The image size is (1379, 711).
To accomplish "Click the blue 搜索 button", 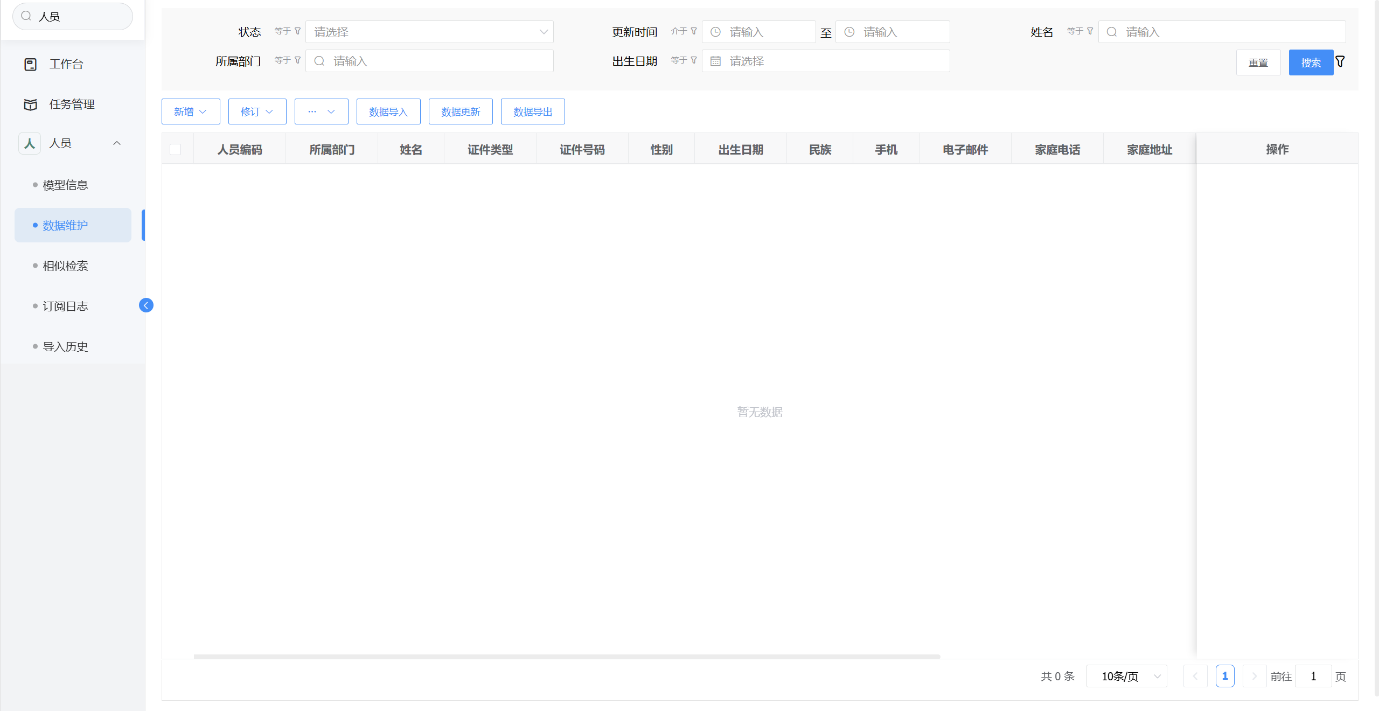I will pos(1310,62).
